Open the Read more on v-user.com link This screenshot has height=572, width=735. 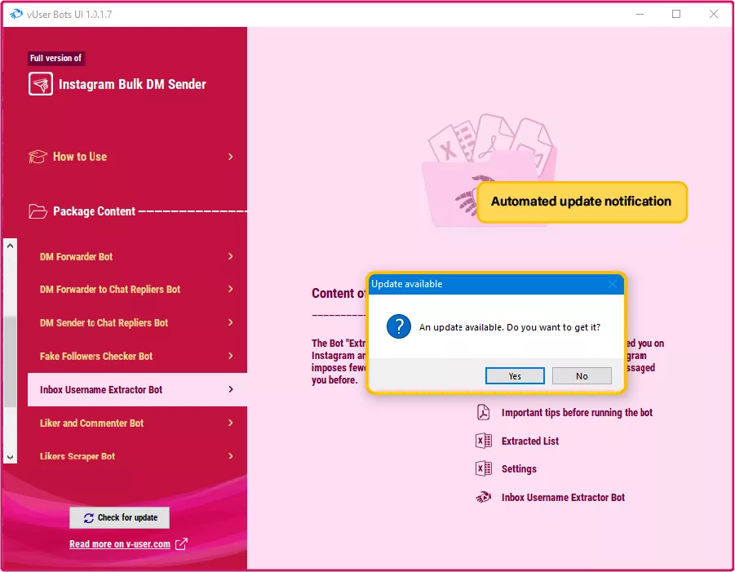pyautogui.click(x=120, y=544)
